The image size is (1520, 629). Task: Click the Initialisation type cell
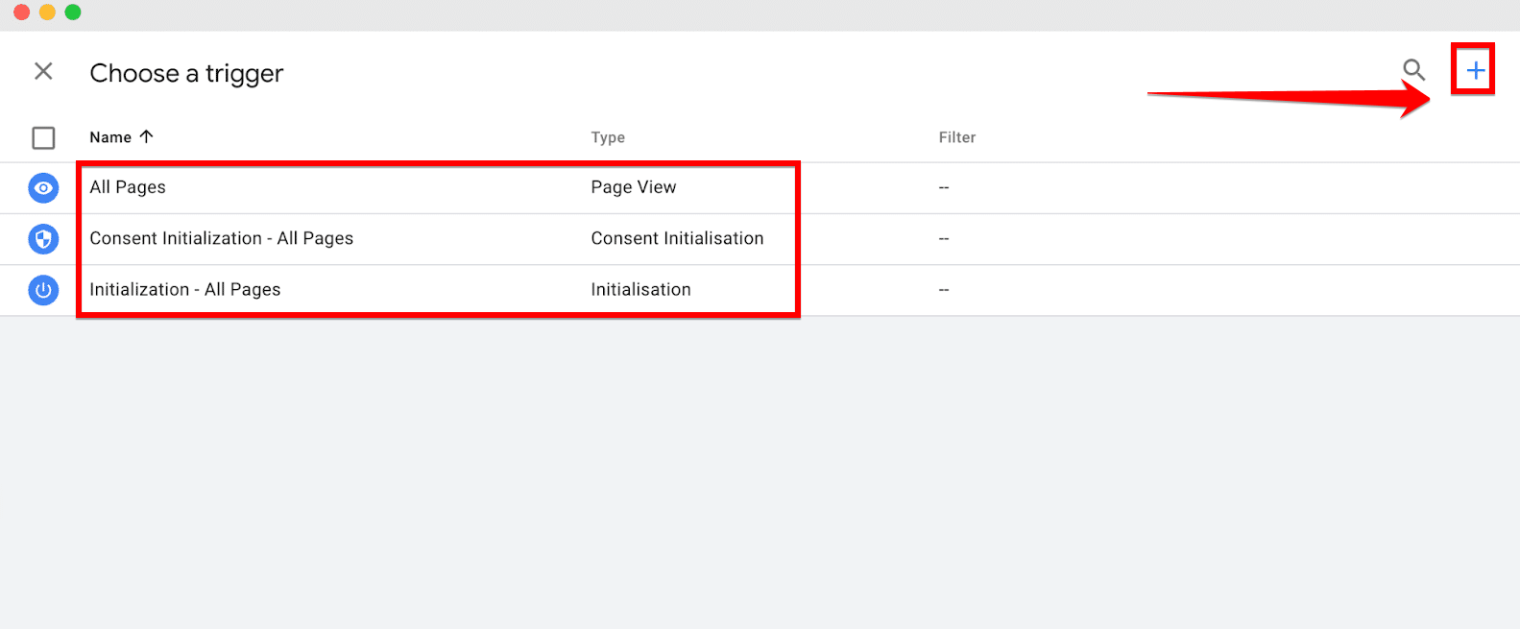pyautogui.click(x=640, y=289)
